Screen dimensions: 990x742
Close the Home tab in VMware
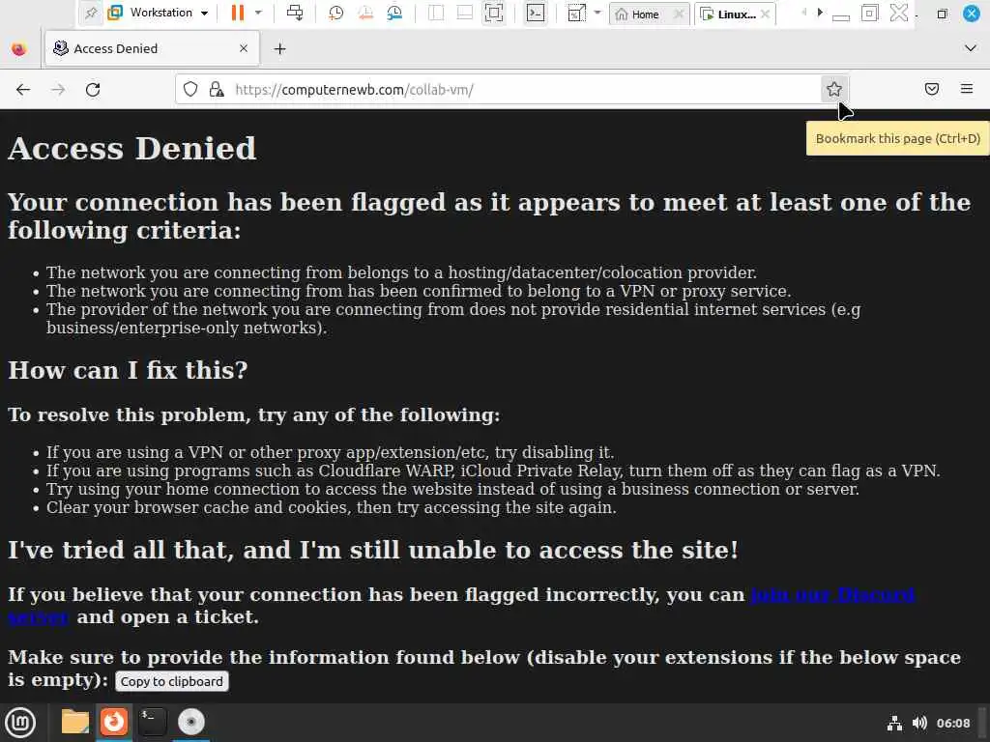(679, 14)
